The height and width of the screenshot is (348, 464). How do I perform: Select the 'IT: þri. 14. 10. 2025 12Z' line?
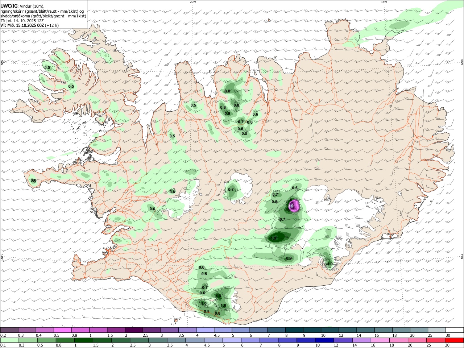pyautogui.click(x=22, y=21)
